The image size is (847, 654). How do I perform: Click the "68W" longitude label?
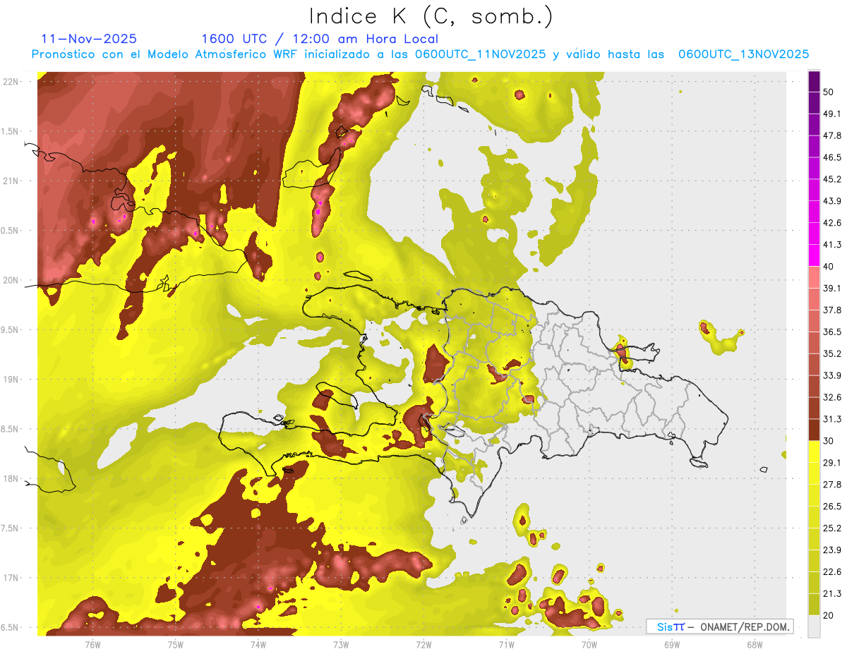755,645
